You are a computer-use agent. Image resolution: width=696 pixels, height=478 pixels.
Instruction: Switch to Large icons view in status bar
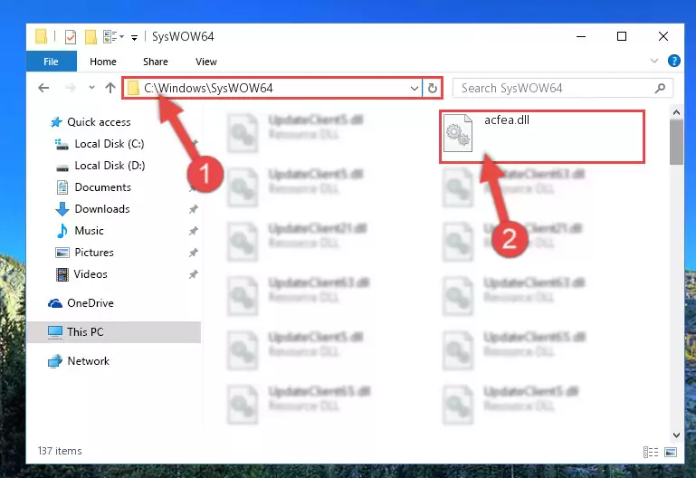coord(671,452)
